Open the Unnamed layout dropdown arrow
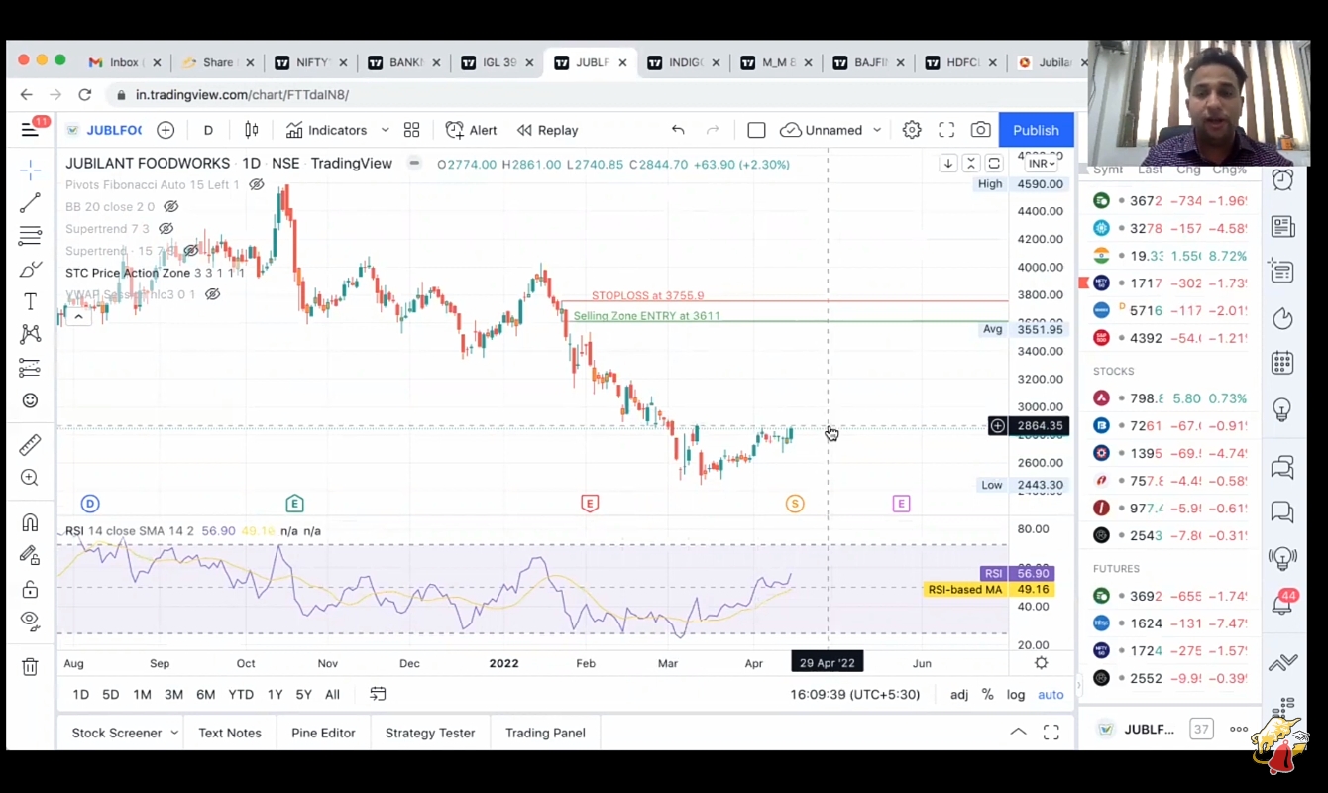Viewport: 1328px width, 793px height. tap(877, 130)
